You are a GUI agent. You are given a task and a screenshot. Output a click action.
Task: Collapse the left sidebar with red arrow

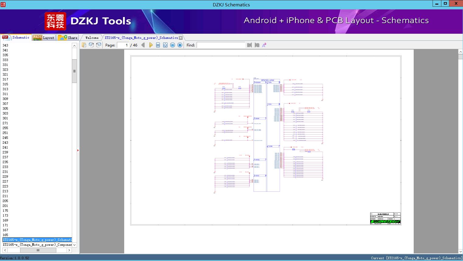[78, 150]
